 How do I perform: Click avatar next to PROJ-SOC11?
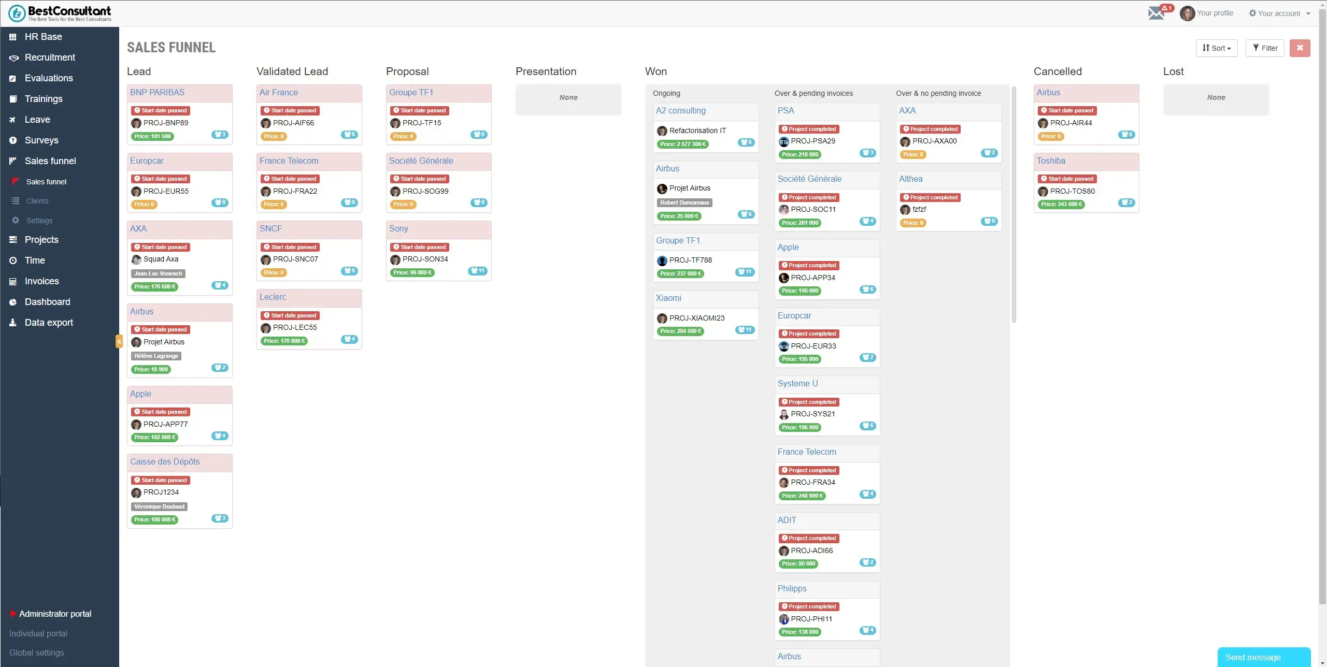point(783,210)
